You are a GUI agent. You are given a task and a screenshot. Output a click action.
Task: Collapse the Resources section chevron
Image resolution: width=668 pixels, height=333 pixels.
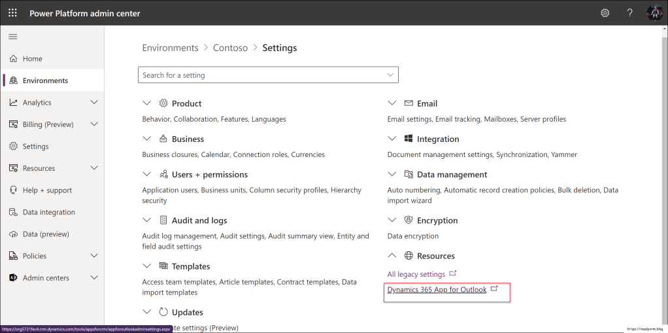pos(392,256)
